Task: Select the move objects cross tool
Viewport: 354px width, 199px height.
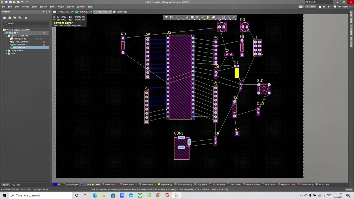Action: (177, 17)
